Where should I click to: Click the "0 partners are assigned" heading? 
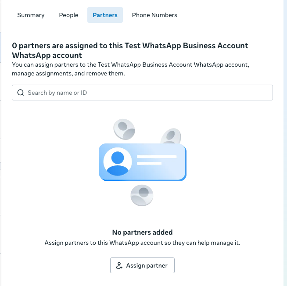[130, 50]
